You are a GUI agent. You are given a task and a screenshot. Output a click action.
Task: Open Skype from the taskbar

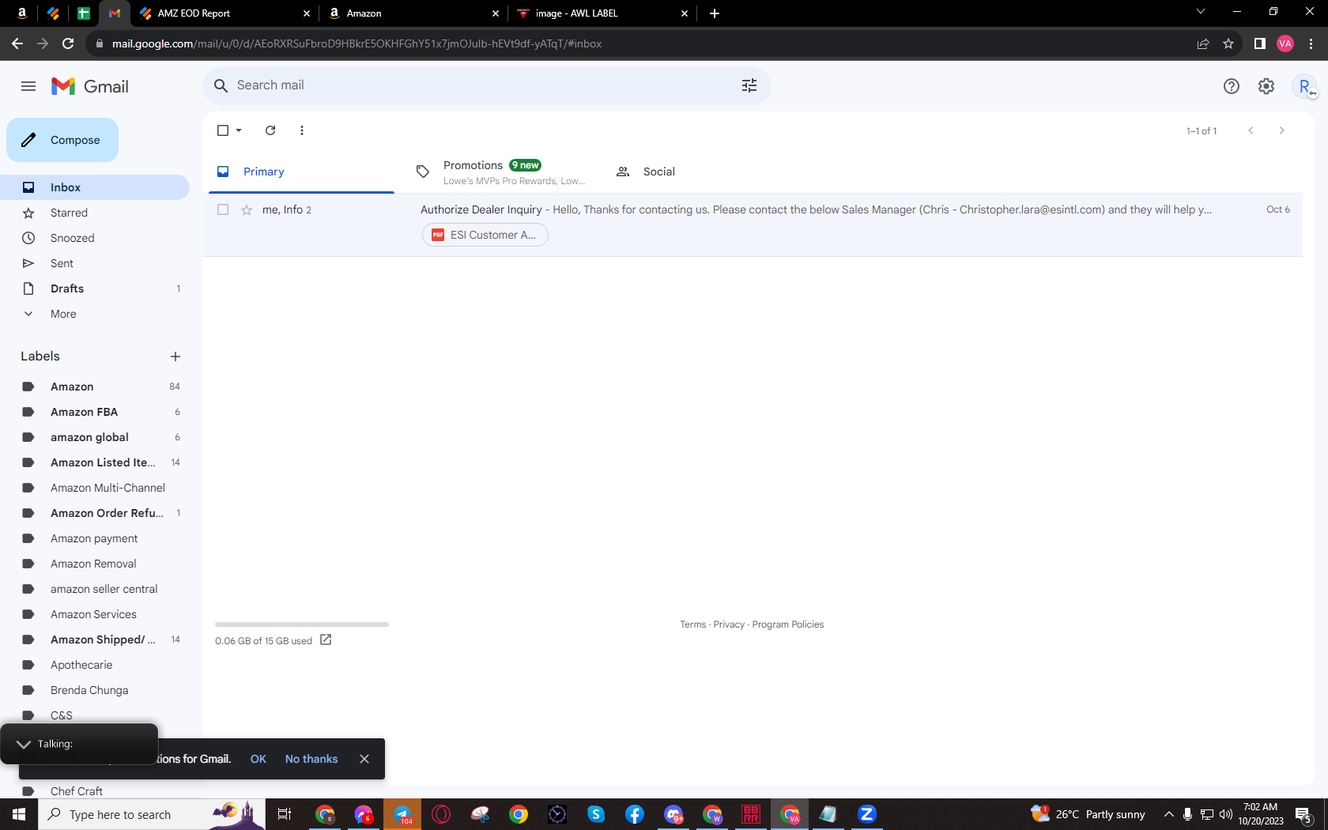coord(596,814)
